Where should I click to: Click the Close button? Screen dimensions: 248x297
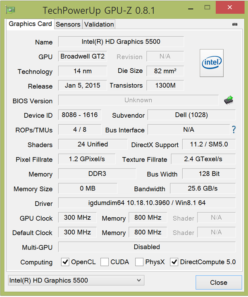219,283
